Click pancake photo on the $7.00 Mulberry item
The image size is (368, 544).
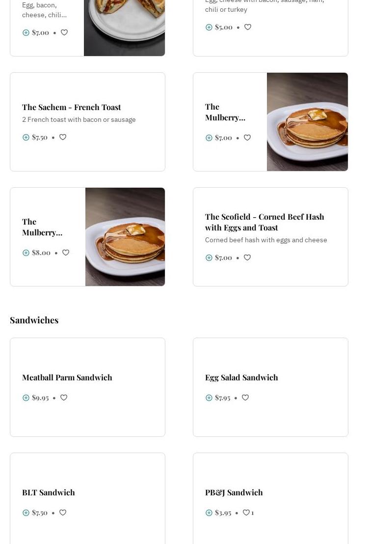click(307, 122)
